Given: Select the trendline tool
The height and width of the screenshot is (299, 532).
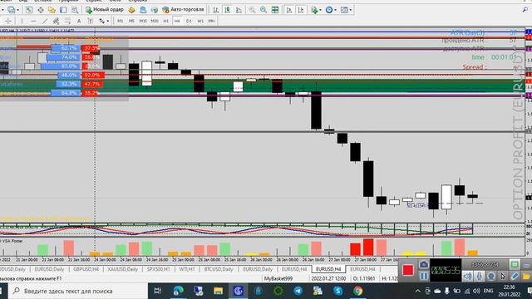Looking at the screenshot, I should pyautogui.click(x=45, y=21).
